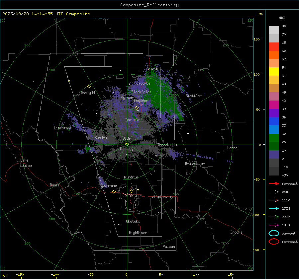
Task: Click the magenta 18TS arrow icon
Action: coord(274,225)
